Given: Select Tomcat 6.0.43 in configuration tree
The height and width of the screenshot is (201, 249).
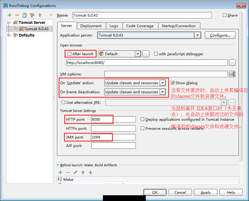Looking at the screenshot, I should click(36, 29).
